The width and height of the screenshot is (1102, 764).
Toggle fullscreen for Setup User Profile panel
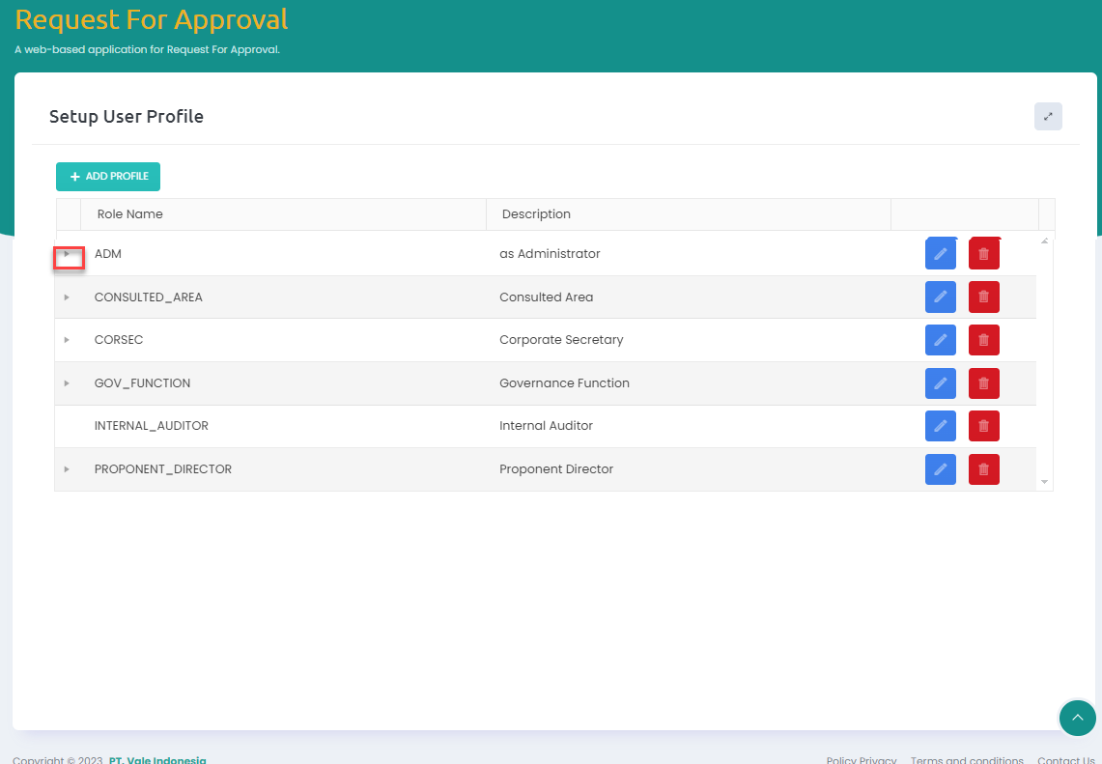pyautogui.click(x=1048, y=117)
